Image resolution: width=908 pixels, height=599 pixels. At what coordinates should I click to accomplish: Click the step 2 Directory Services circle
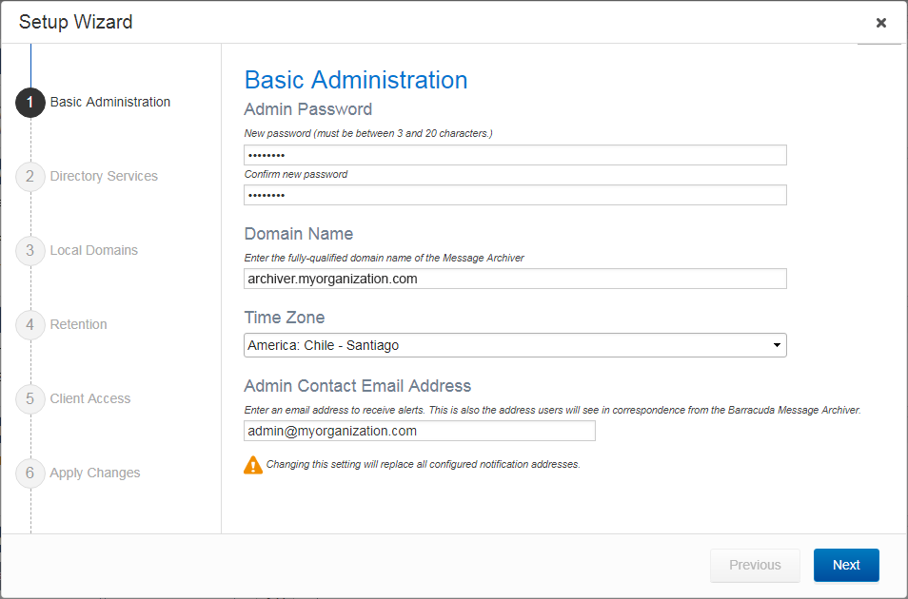30,176
